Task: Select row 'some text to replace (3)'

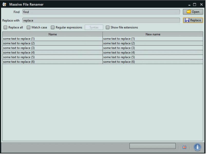Action: [x=52, y=48]
